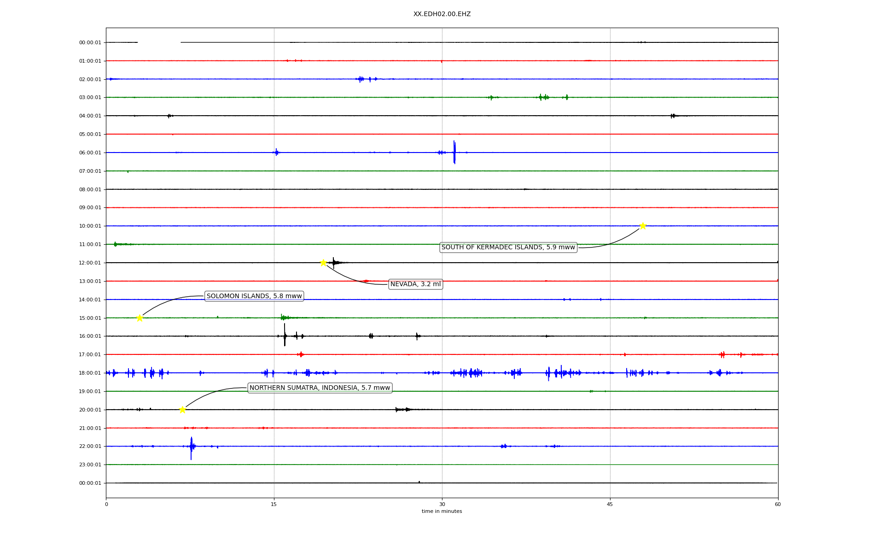Screen dimensions: 884x553
Task: Click the Solomon Islands yellow star marker
Action: tap(140, 318)
